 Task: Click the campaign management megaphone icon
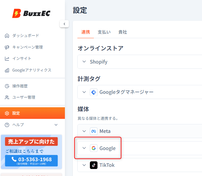pos(7,47)
